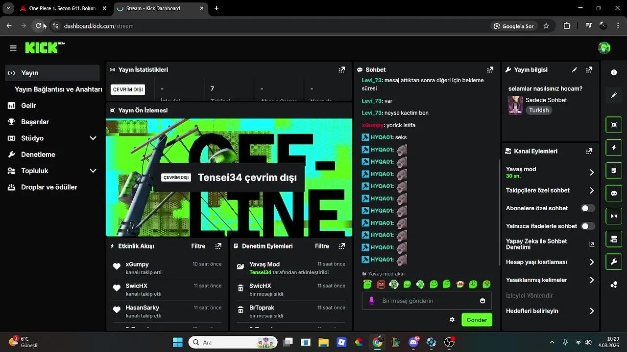Select Yayın in the sidebar
This screenshot has width=627, height=352.
tap(53, 73)
